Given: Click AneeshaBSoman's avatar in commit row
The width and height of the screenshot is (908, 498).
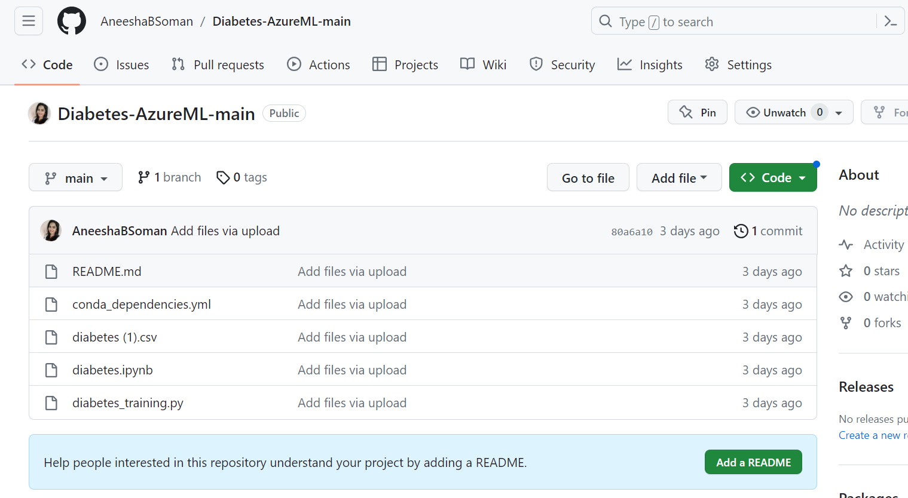Looking at the screenshot, I should click(51, 230).
